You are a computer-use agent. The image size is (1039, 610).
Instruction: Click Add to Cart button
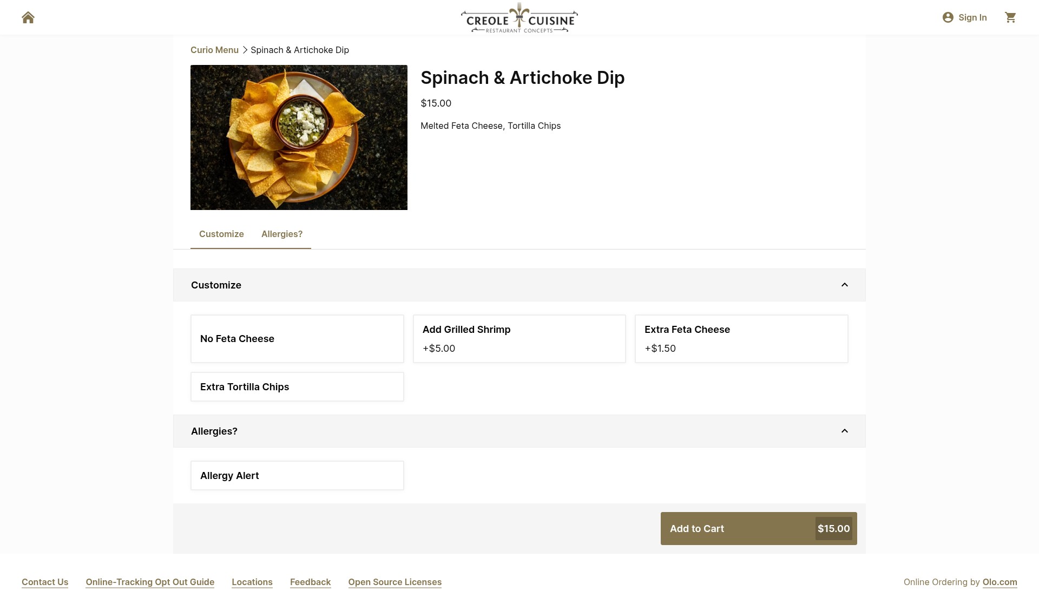coord(759,528)
